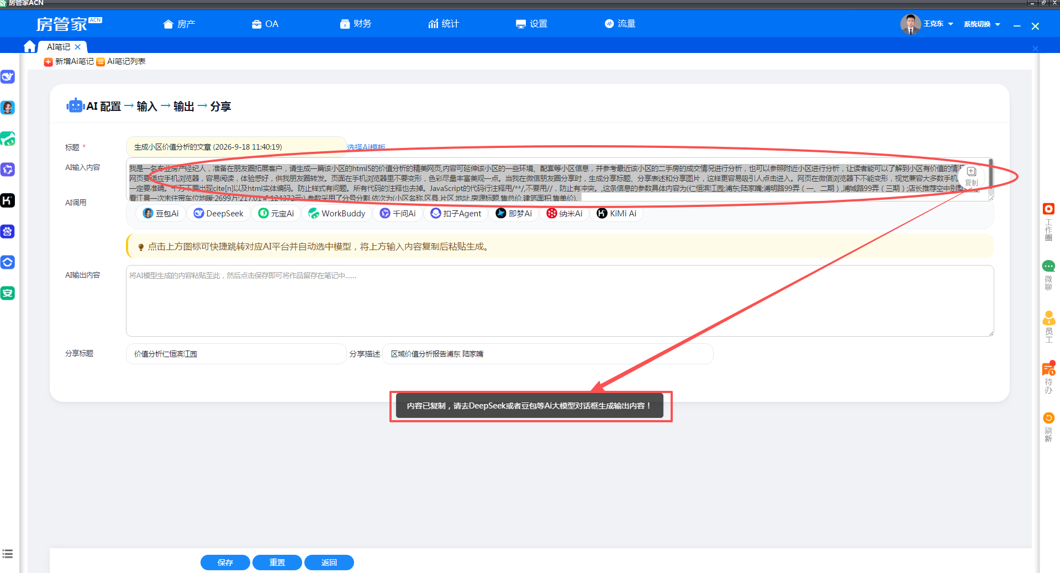Image resolution: width=1060 pixels, height=573 pixels.
Task: Open the green cat icon in left sidebar
Action: pyautogui.click(x=8, y=139)
